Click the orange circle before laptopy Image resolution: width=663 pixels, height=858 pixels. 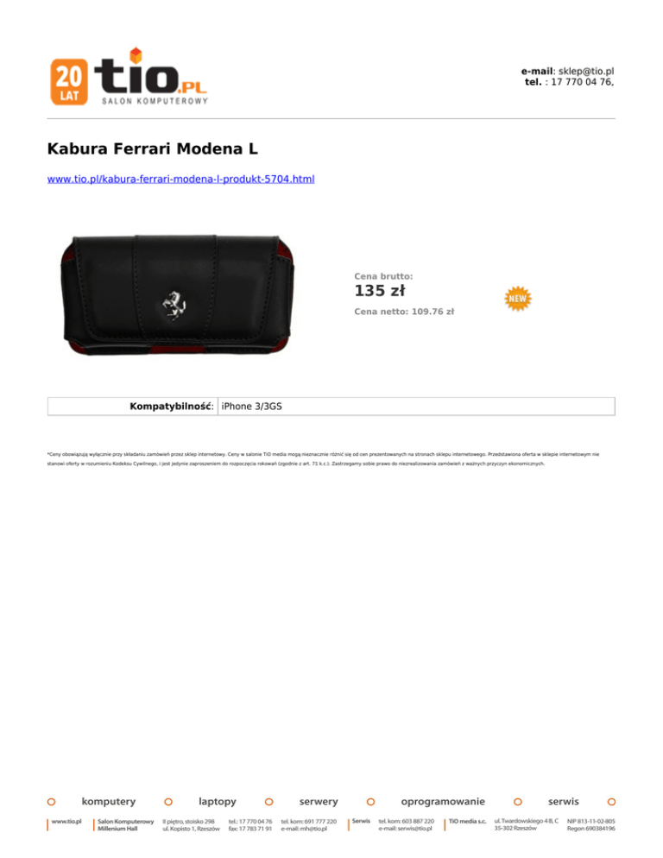tap(168, 802)
